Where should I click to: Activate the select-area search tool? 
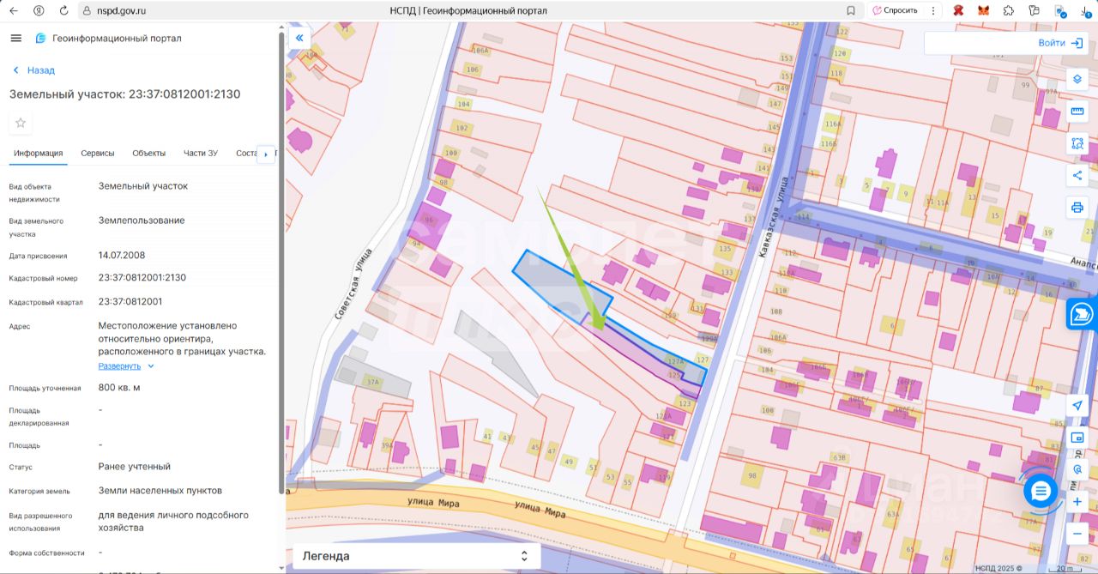point(1077,143)
